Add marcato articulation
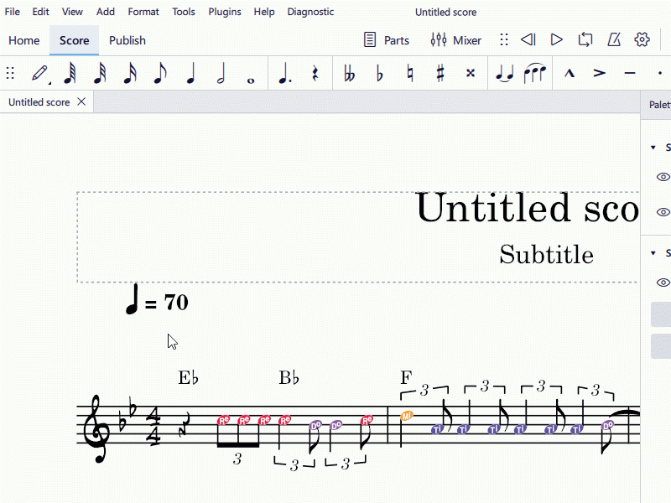671x503 pixels. pos(570,73)
